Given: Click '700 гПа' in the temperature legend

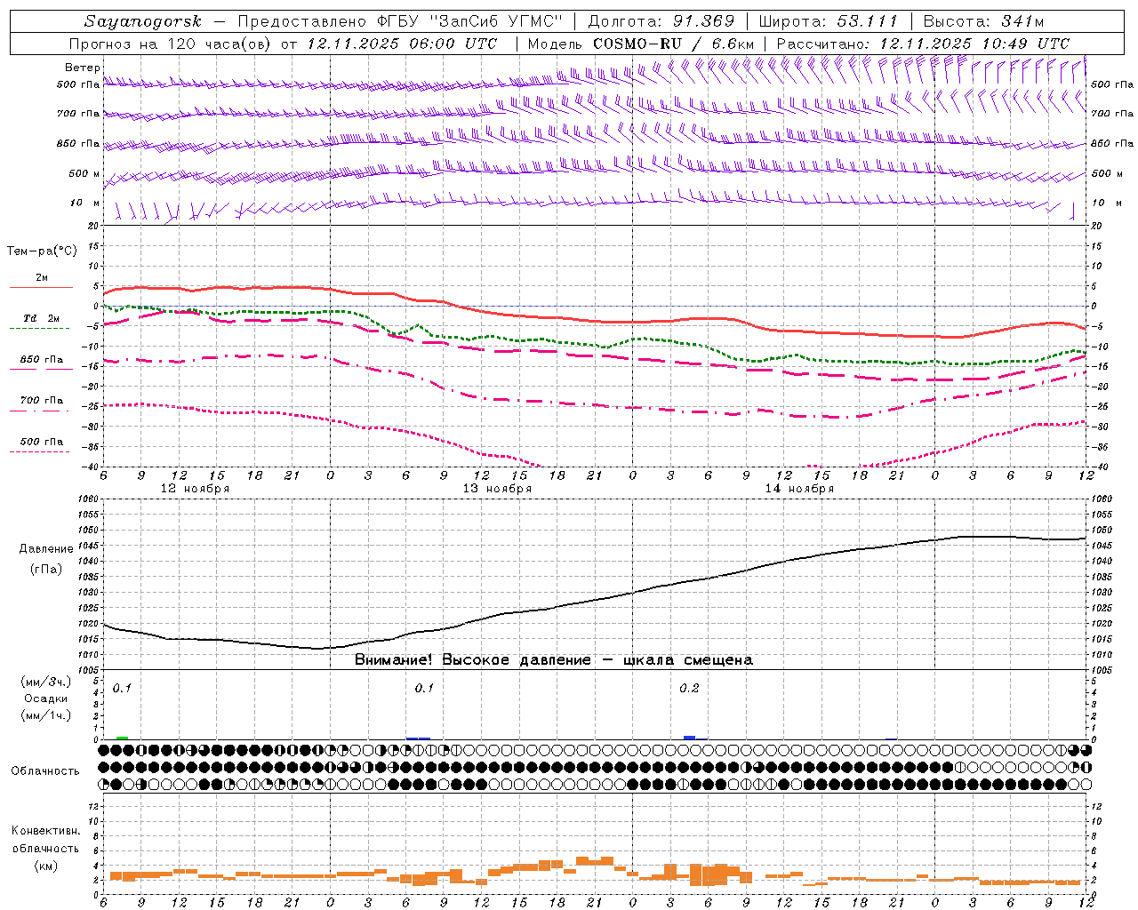Looking at the screenshot, I should 42,401.
